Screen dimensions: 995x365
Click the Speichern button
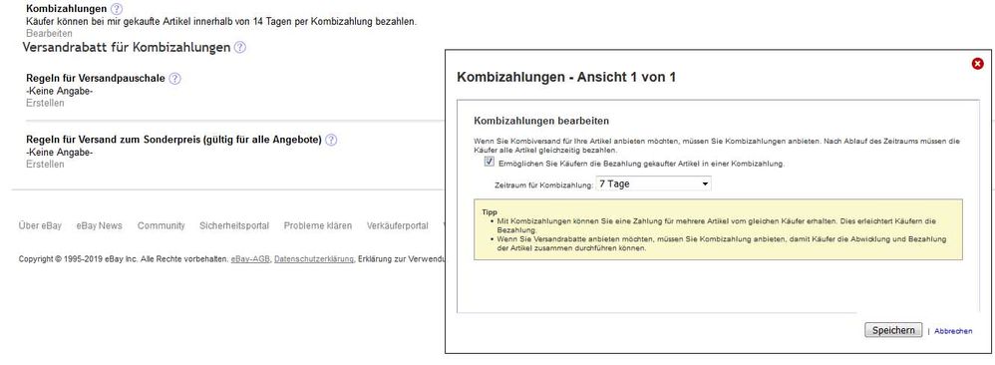893,330
